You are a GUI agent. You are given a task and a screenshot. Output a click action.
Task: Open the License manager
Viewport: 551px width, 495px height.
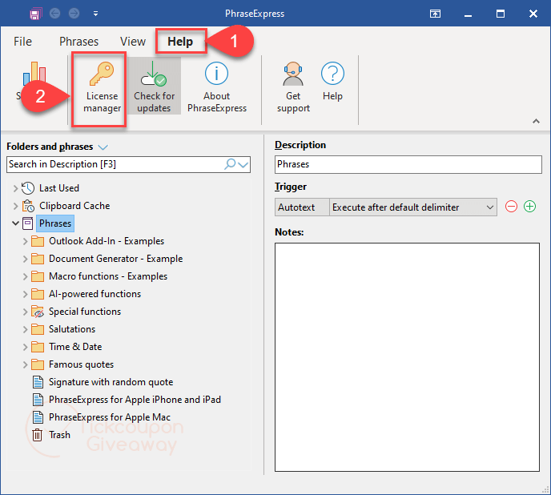click(102, 88)
